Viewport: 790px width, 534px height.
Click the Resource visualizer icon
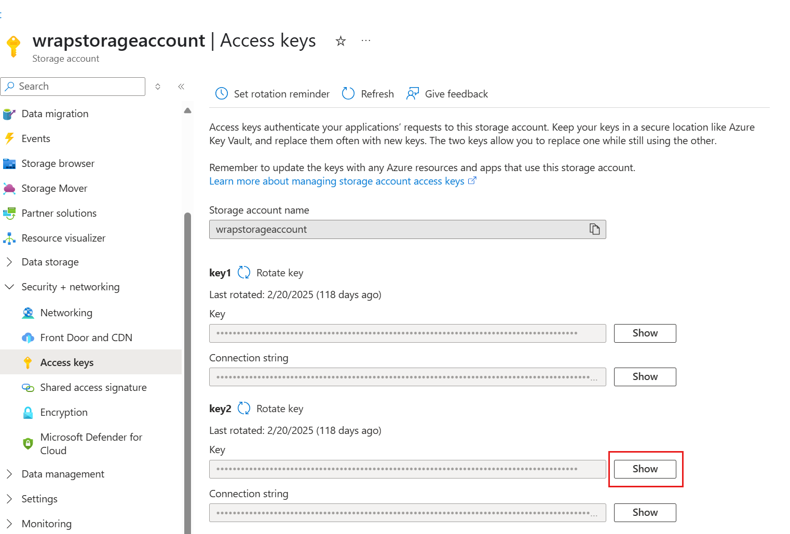click(9, 238)
